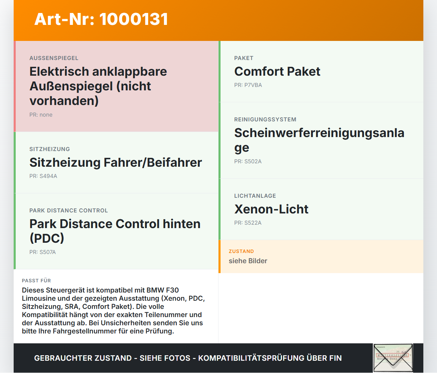The height and width of the screenshot is (373, 437).
Task: Click the PR: P7VBA code
Action: pos(248,85)
